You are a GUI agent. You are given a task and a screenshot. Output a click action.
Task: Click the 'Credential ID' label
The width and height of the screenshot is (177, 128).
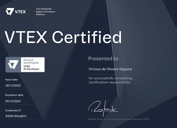coord(13,110)
